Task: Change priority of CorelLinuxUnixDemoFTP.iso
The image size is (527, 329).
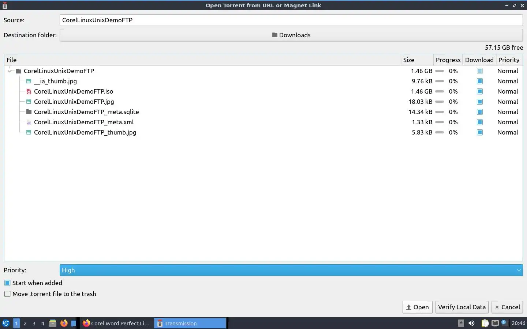Action: (x=508, y=91)
